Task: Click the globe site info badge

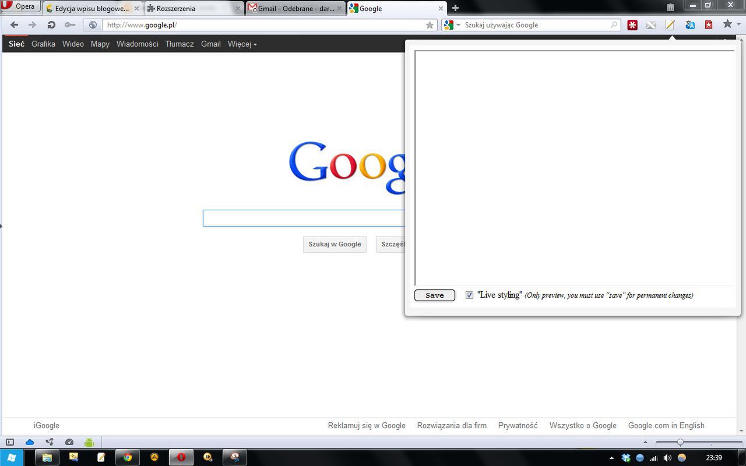Action: click(93, 25)
